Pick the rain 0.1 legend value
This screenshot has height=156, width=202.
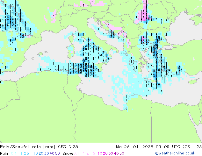click(x=14, y=153)
